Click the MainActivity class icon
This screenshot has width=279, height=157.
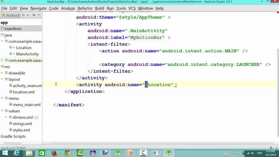10,54
